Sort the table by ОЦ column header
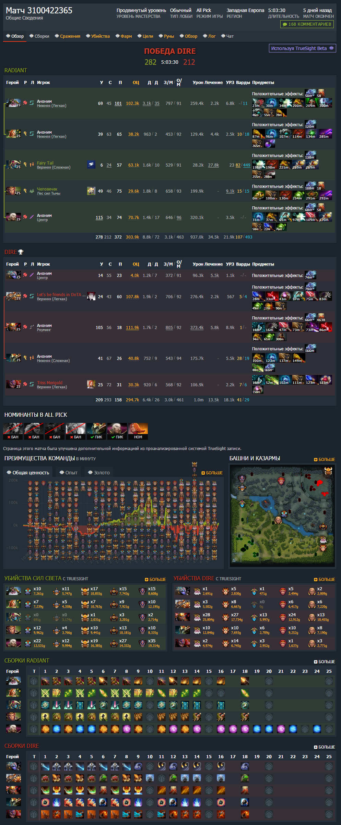 tap(136, 82)
